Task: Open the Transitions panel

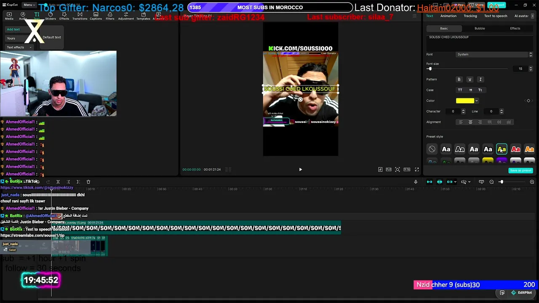Action: point(80,16)
